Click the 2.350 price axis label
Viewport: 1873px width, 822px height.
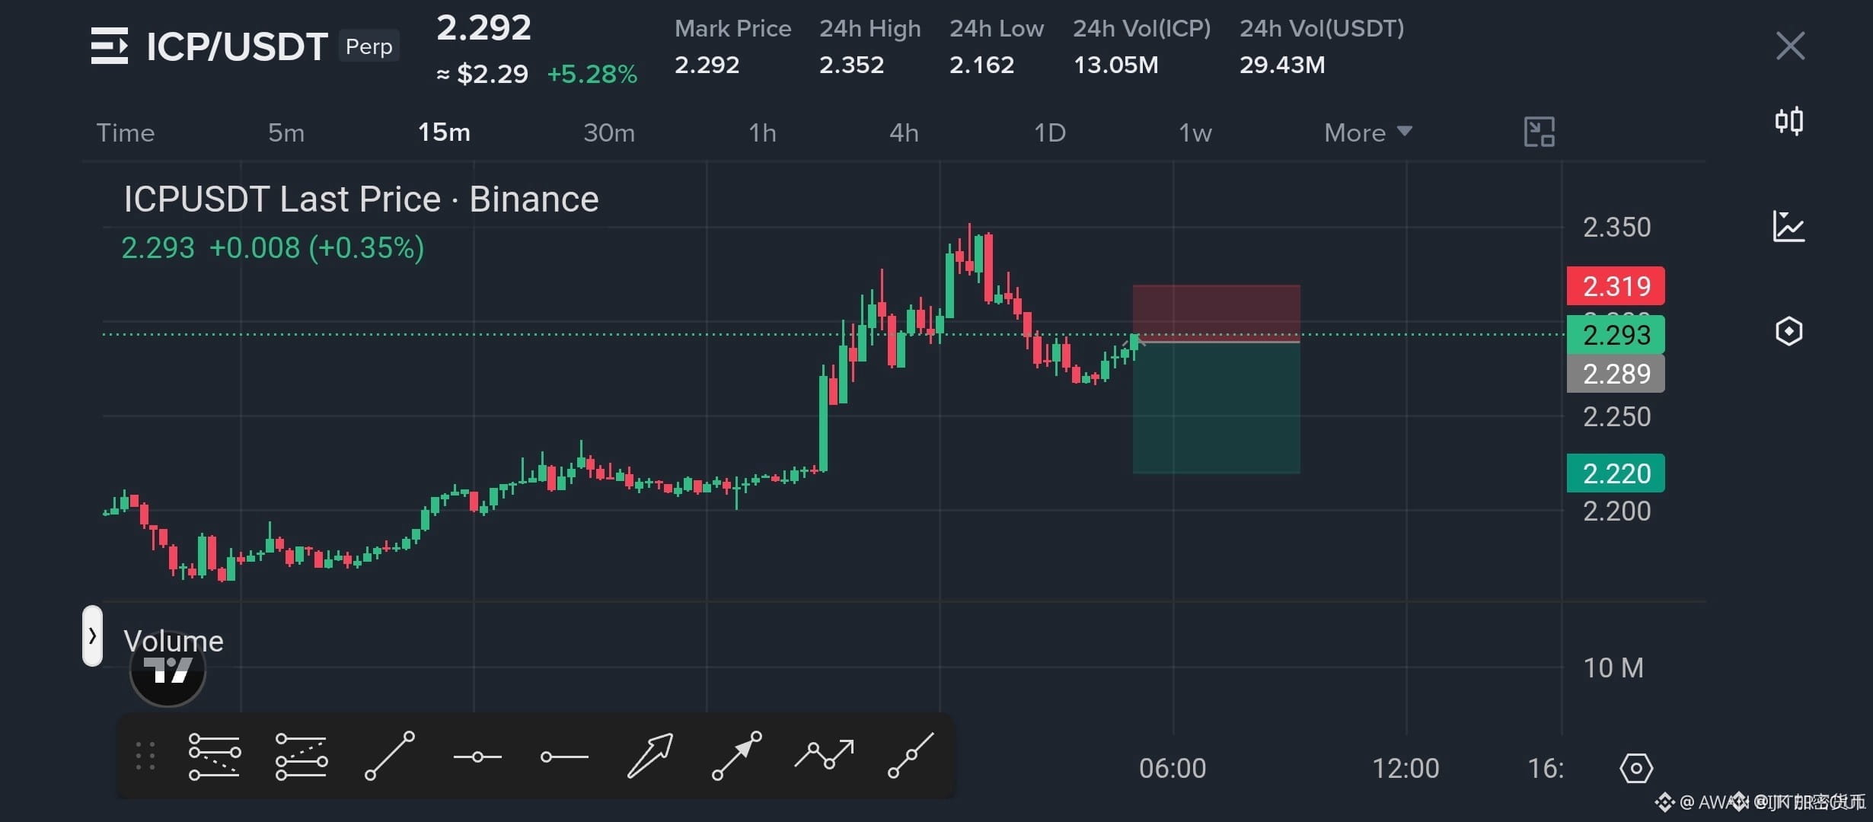1616,228
